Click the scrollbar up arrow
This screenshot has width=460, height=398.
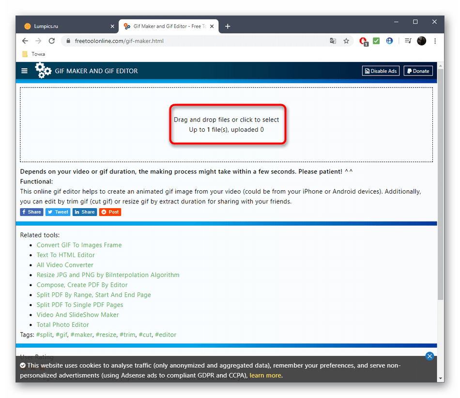tap(440, 66)
